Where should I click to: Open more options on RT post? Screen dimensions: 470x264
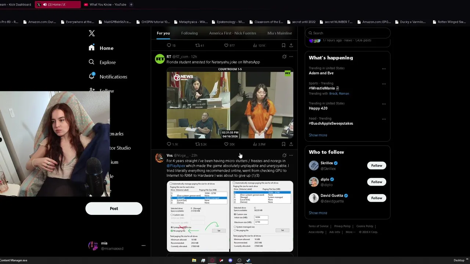(x=291, y=56)
